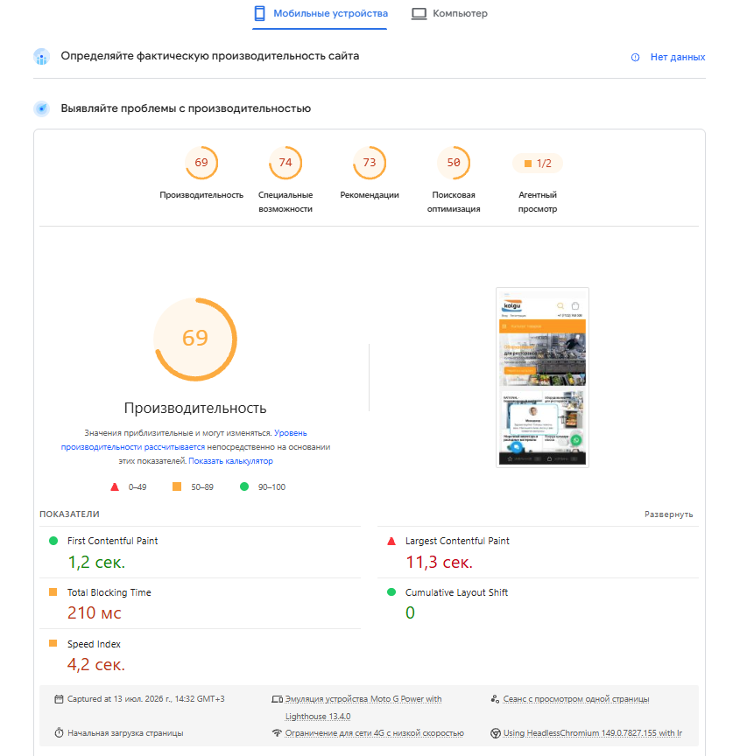This screenshot has height=756, width=740.
Task: Open the site screenshot thumbnail
Action: (x=542, y=377)
